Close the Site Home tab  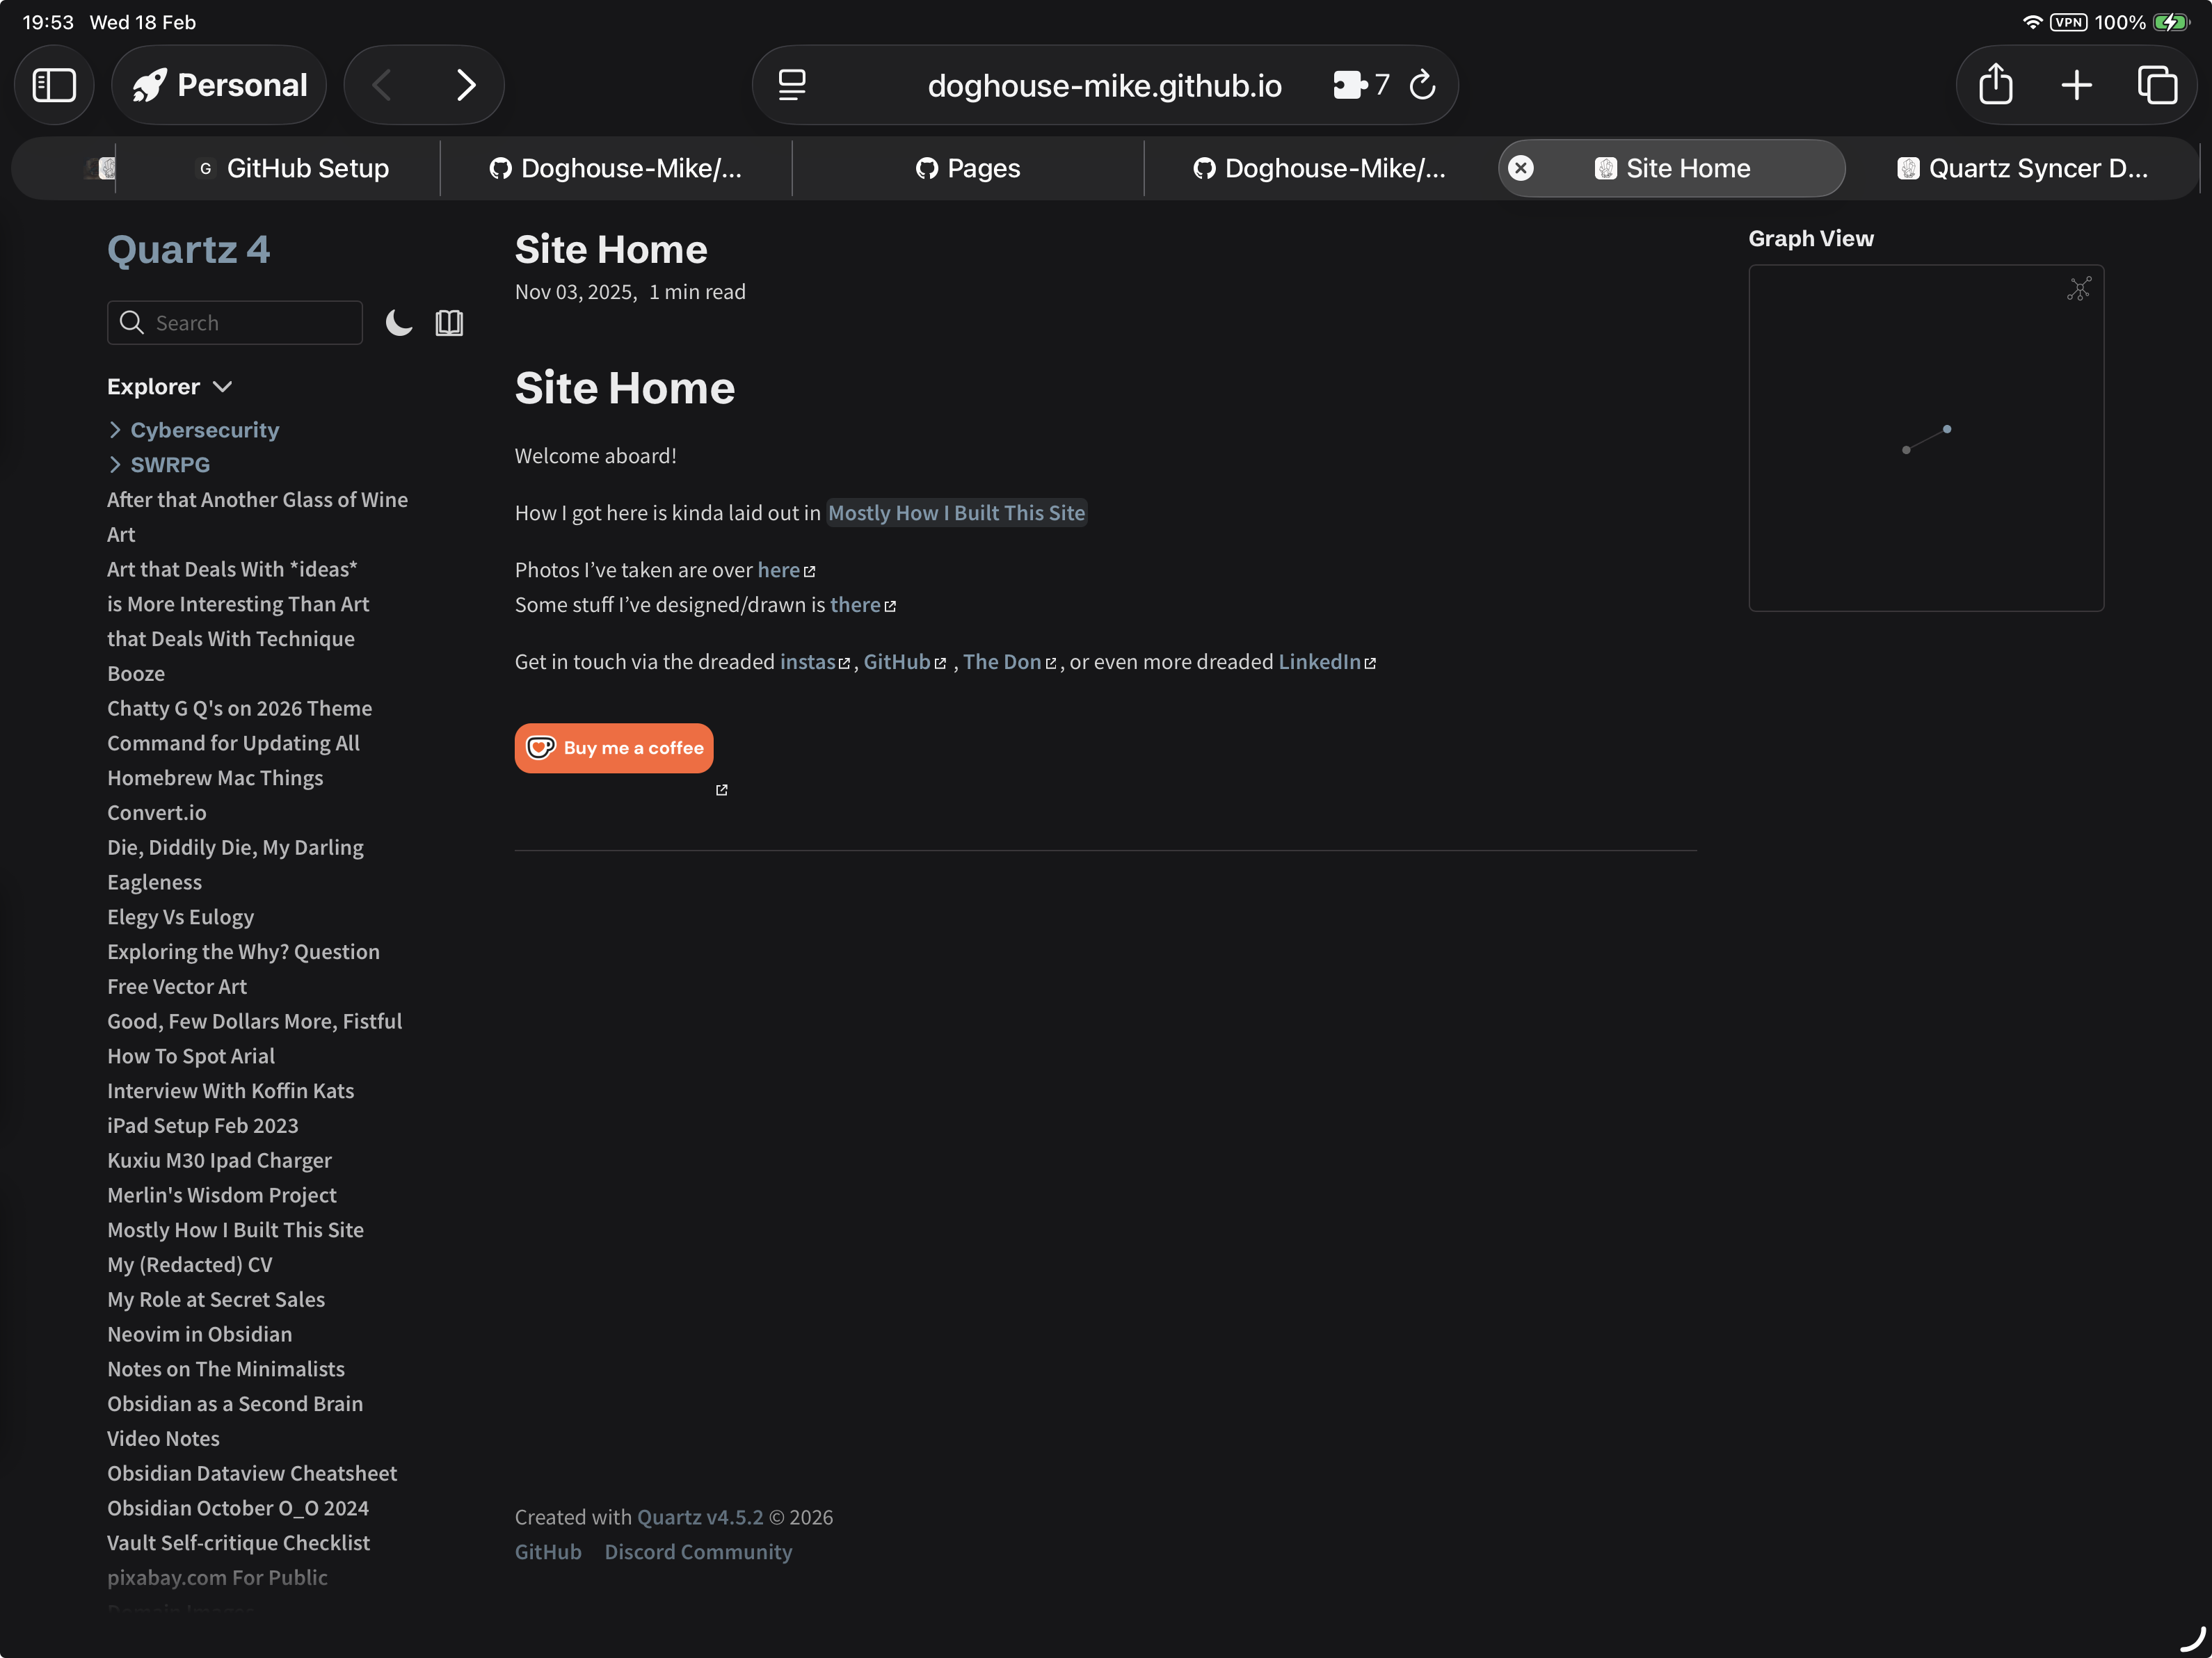[x=1520, y=168]
